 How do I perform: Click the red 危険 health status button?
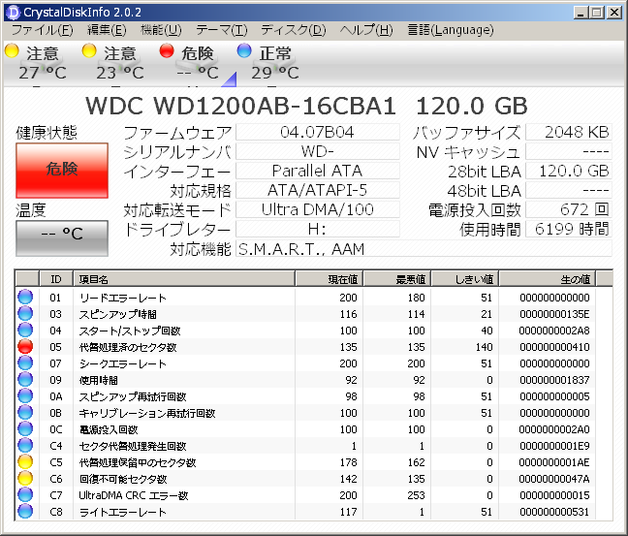click(62, 171)
